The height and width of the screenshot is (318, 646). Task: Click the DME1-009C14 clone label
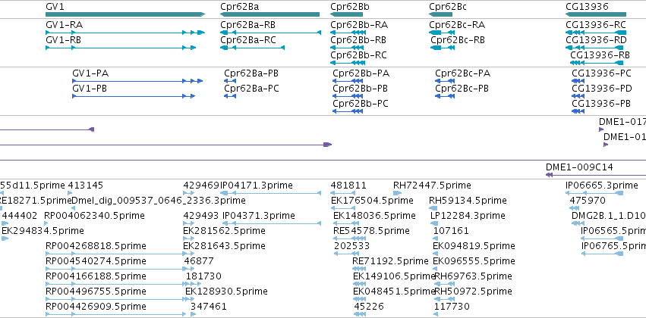pyautogui.click(x=579, y=167)
